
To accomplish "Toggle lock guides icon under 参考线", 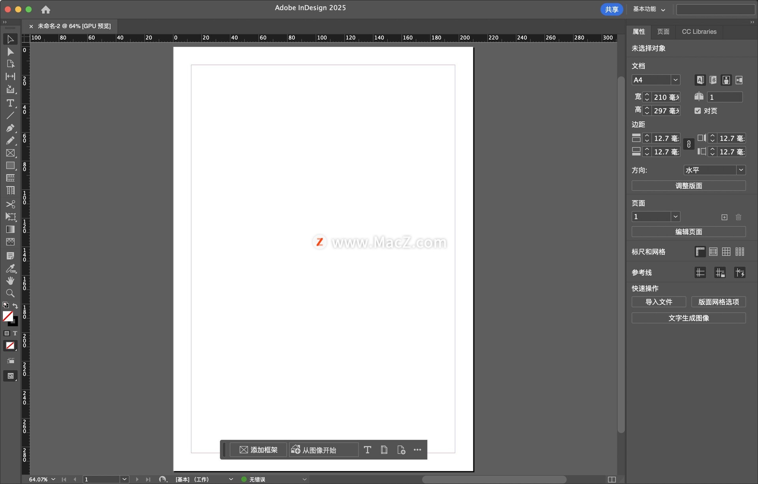I will click(x=720, y=272).
